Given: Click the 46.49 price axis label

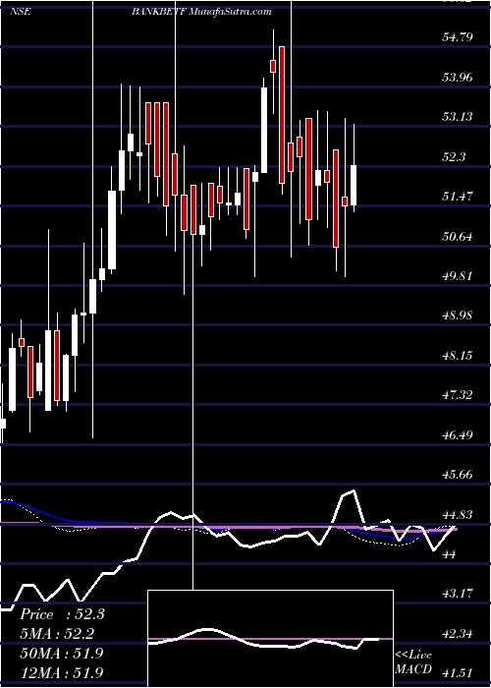Looking at the screenshot, I should tap(458, 435).
